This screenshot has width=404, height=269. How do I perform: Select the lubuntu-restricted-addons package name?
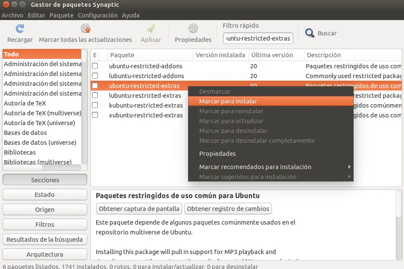point(146,76)
